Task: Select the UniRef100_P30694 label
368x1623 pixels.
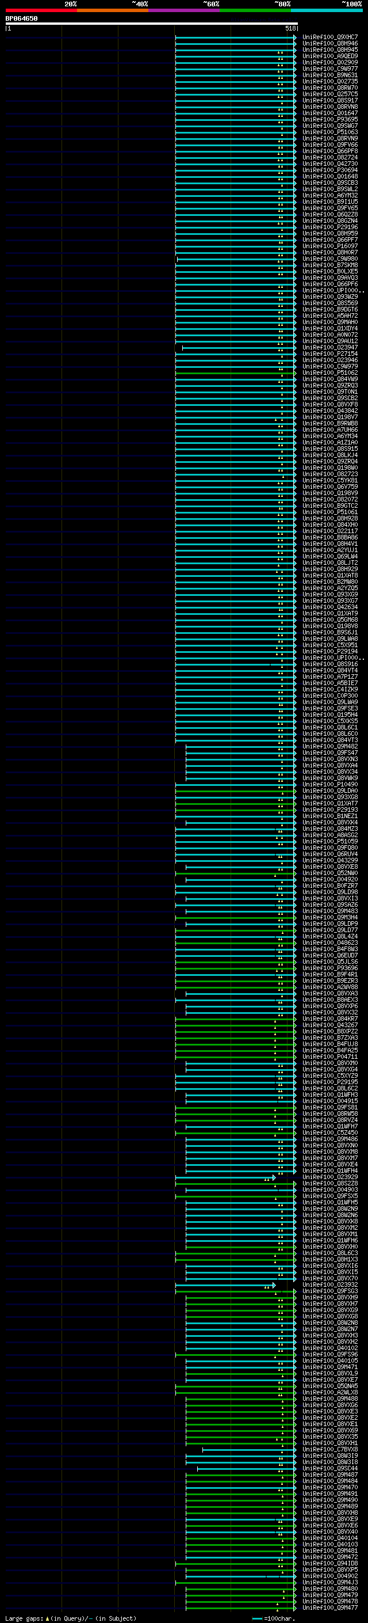Action: click(x=330, y=170)
